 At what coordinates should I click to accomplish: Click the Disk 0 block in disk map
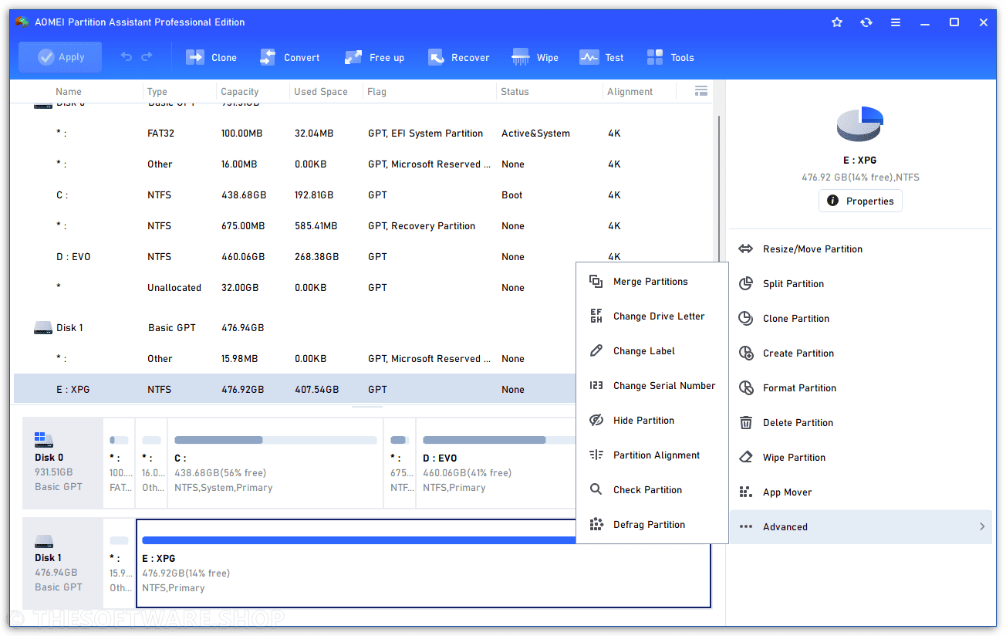point(62,463)
